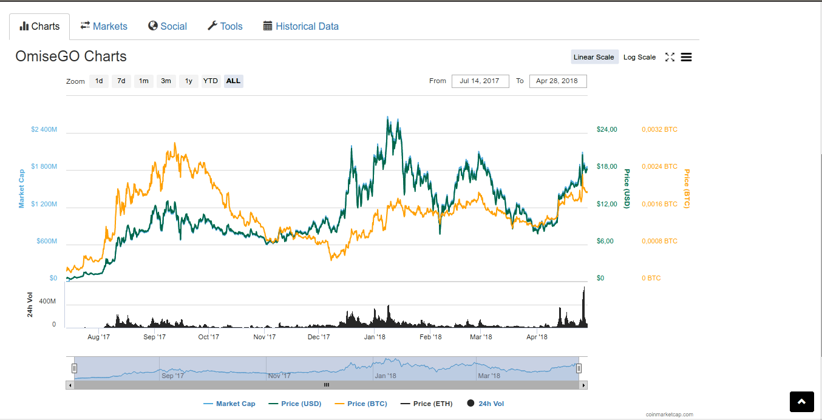Click the $2 400M axis label

(44, 129)
